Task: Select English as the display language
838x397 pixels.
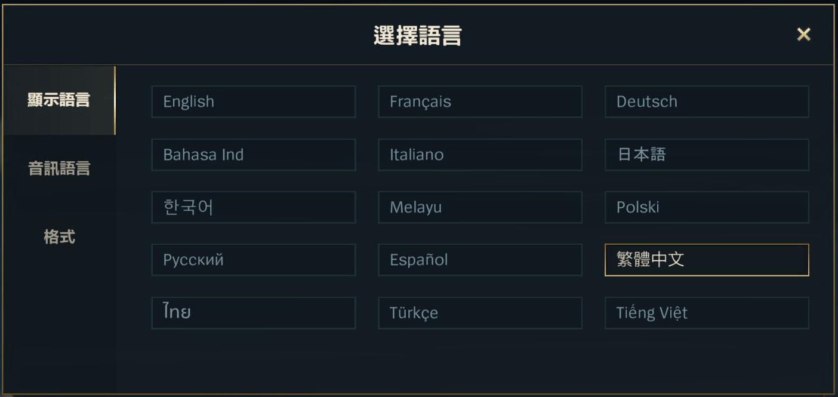Action: click(253, 101)
